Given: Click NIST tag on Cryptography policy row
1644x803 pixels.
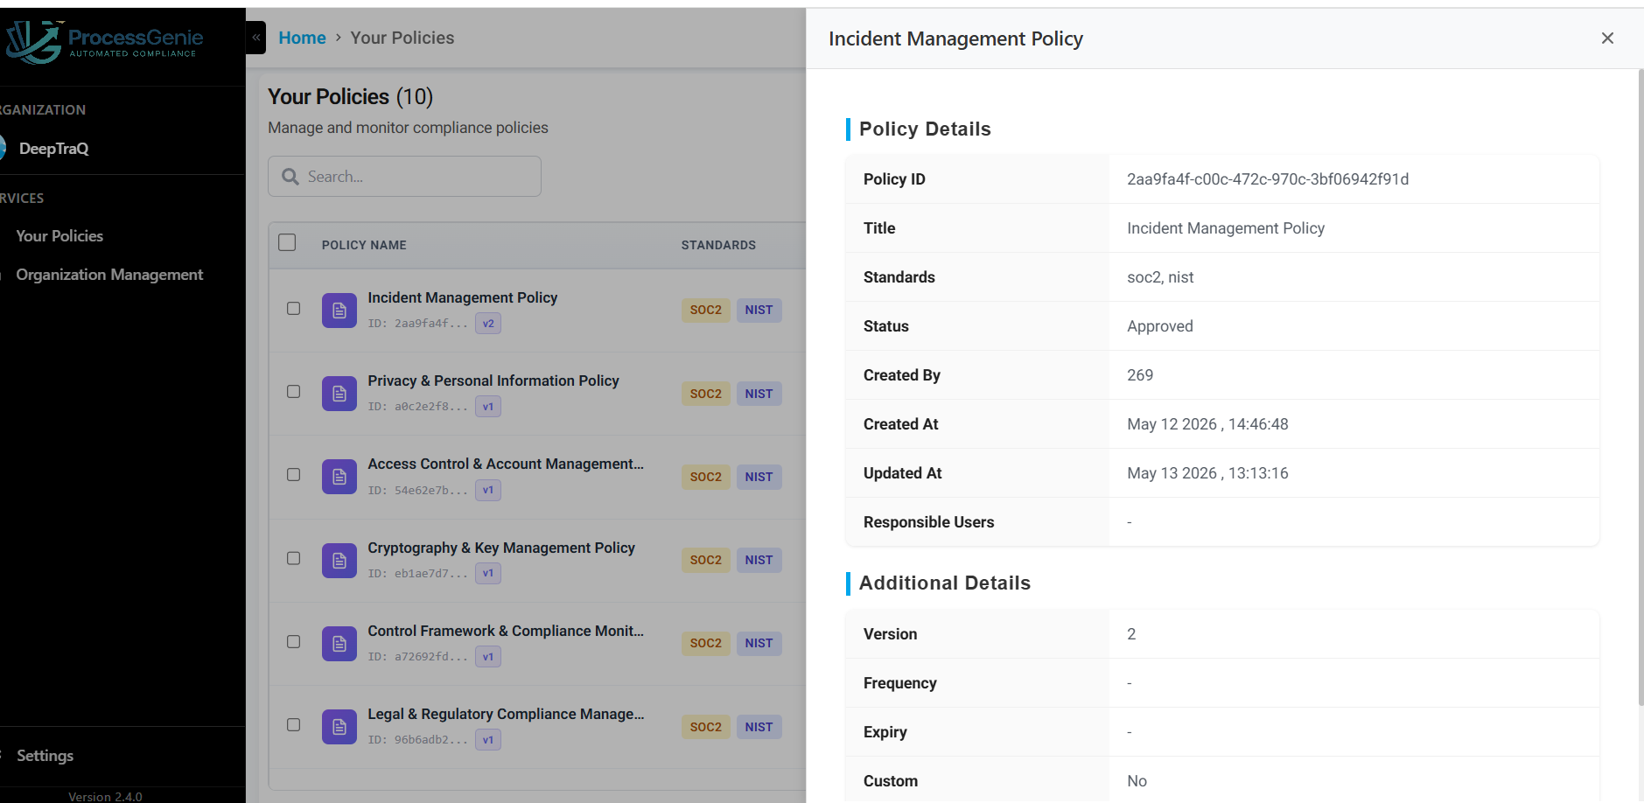Looking at the screenshot, I should coord(759,560).
